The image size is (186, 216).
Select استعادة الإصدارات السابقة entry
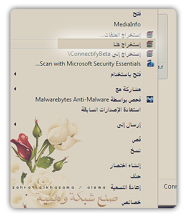111,109
